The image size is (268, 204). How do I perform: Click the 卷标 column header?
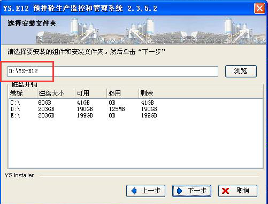click(23, 93)
